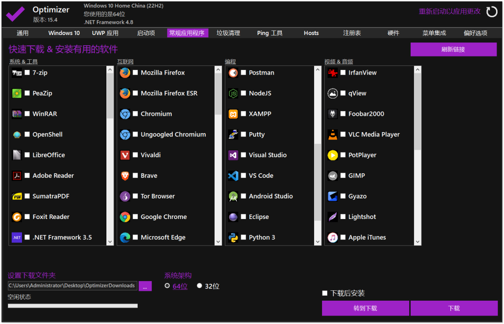
Task: Click the Gyazo icon
Action: click(x=333, y=197)
